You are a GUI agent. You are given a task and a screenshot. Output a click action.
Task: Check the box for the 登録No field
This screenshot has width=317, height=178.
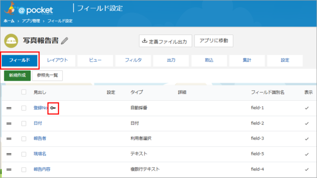click(x=24, y=108)
